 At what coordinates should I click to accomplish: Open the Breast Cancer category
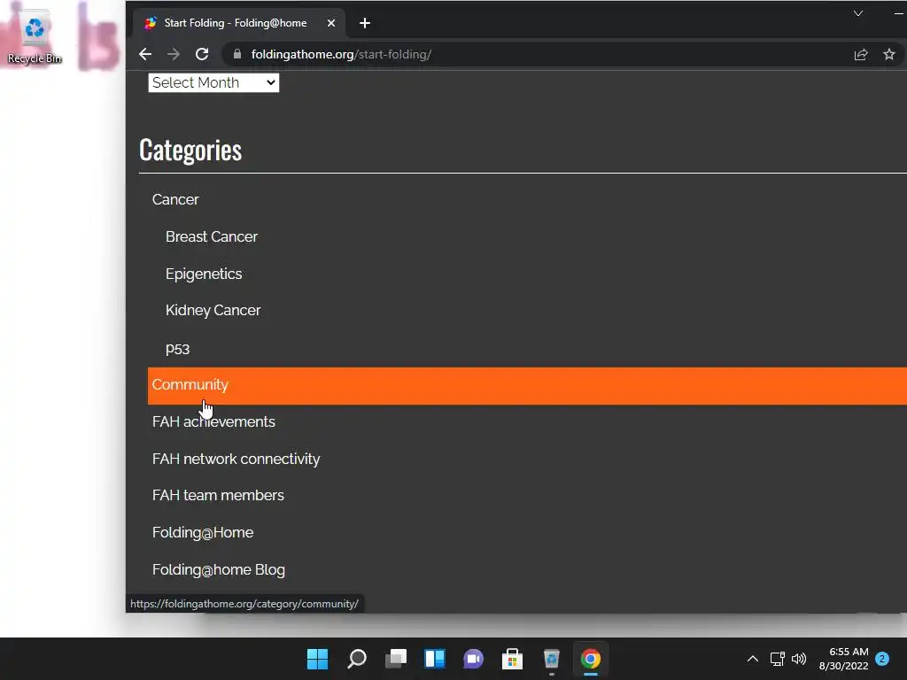[x=211, y=237]
